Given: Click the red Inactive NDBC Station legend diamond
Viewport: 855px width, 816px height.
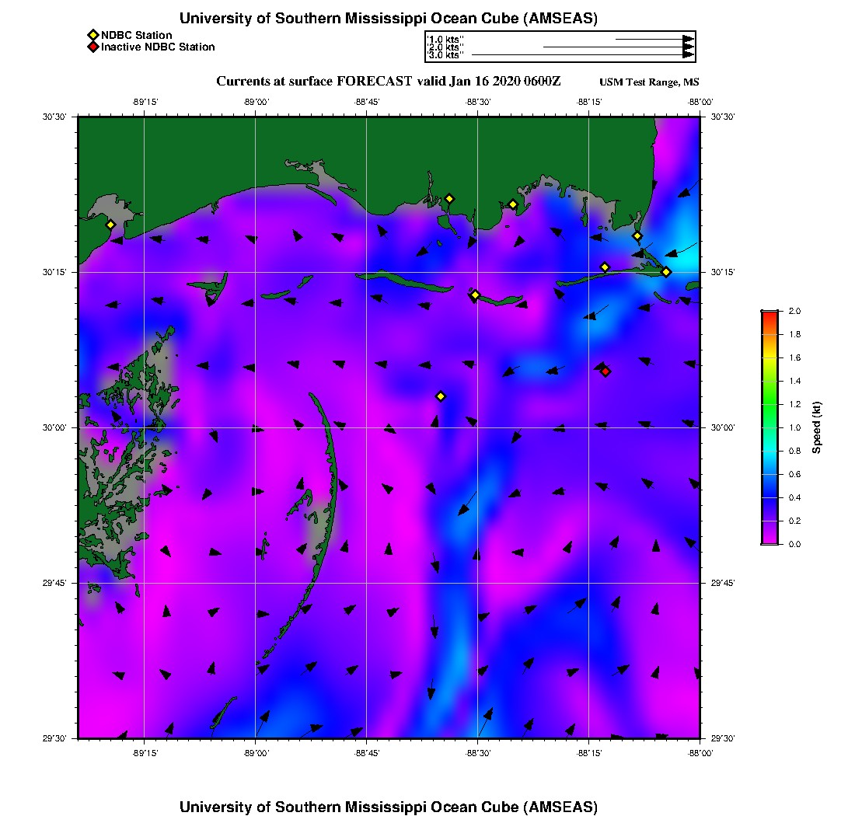Looking at the screenshot, I should pyautogui.click(x=92, y=47).
